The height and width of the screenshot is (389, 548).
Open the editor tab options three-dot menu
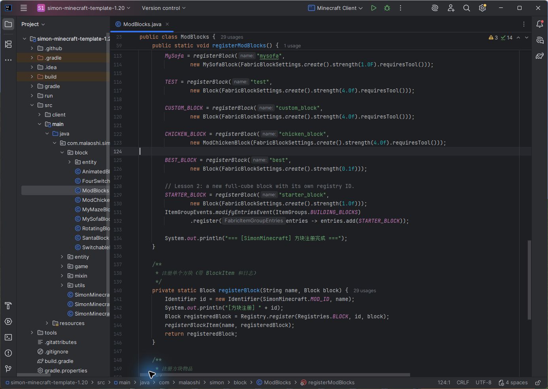524,24
